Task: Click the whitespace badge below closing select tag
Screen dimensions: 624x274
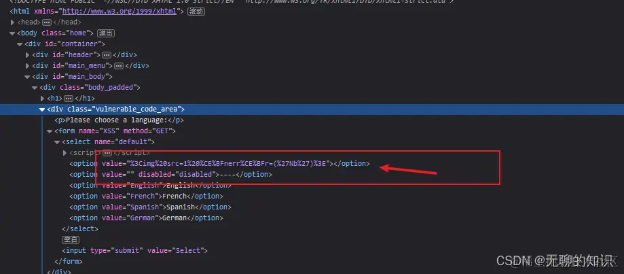Action: [71, 240]
